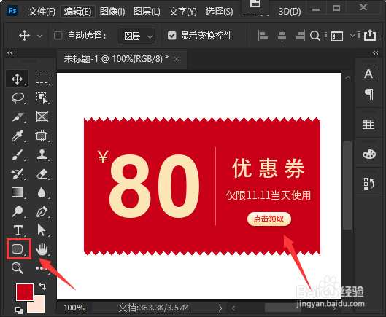Swap foreground and background colors
386x317 pixels.
pos(42,286)
